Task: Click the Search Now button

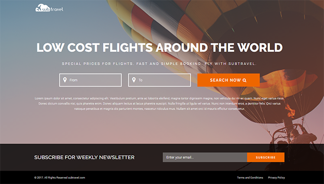Action: [228, 80]
